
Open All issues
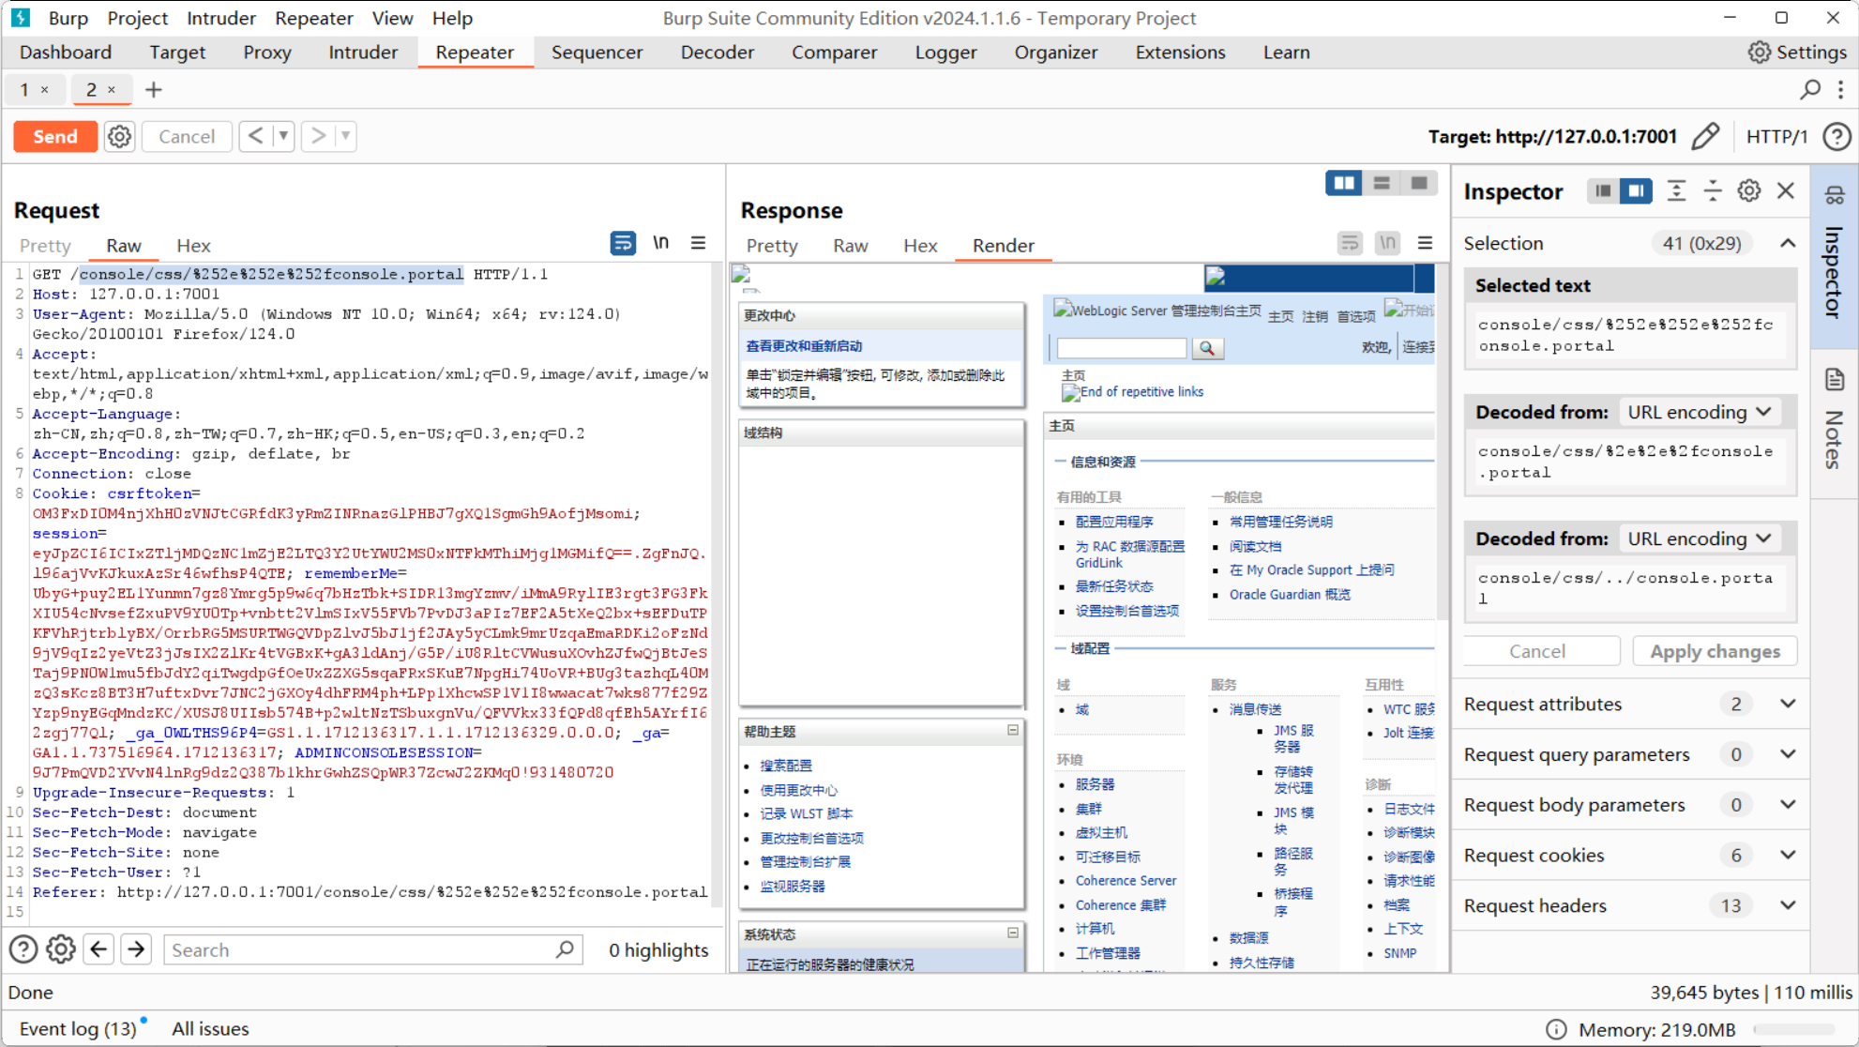click(210, 1029)
